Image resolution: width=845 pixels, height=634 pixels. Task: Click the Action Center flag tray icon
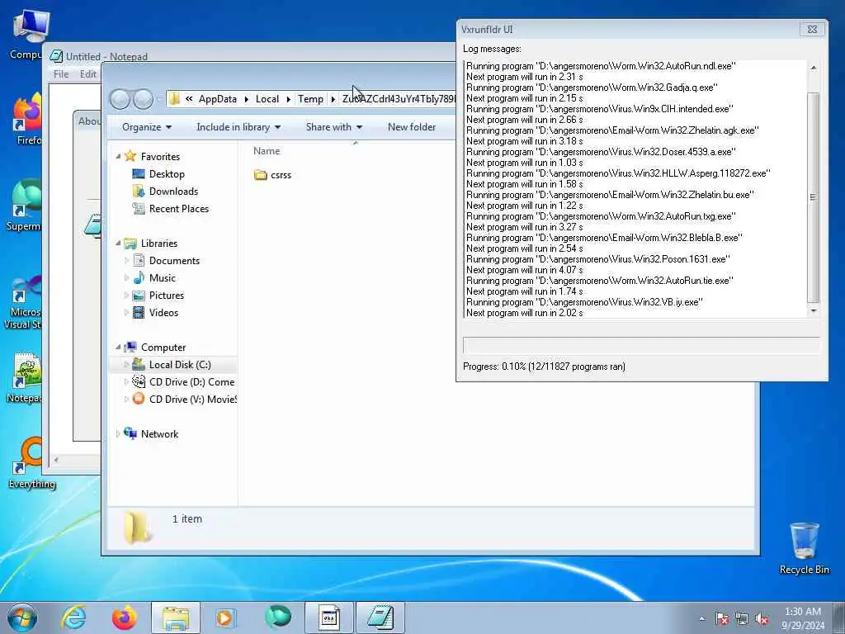721,618
